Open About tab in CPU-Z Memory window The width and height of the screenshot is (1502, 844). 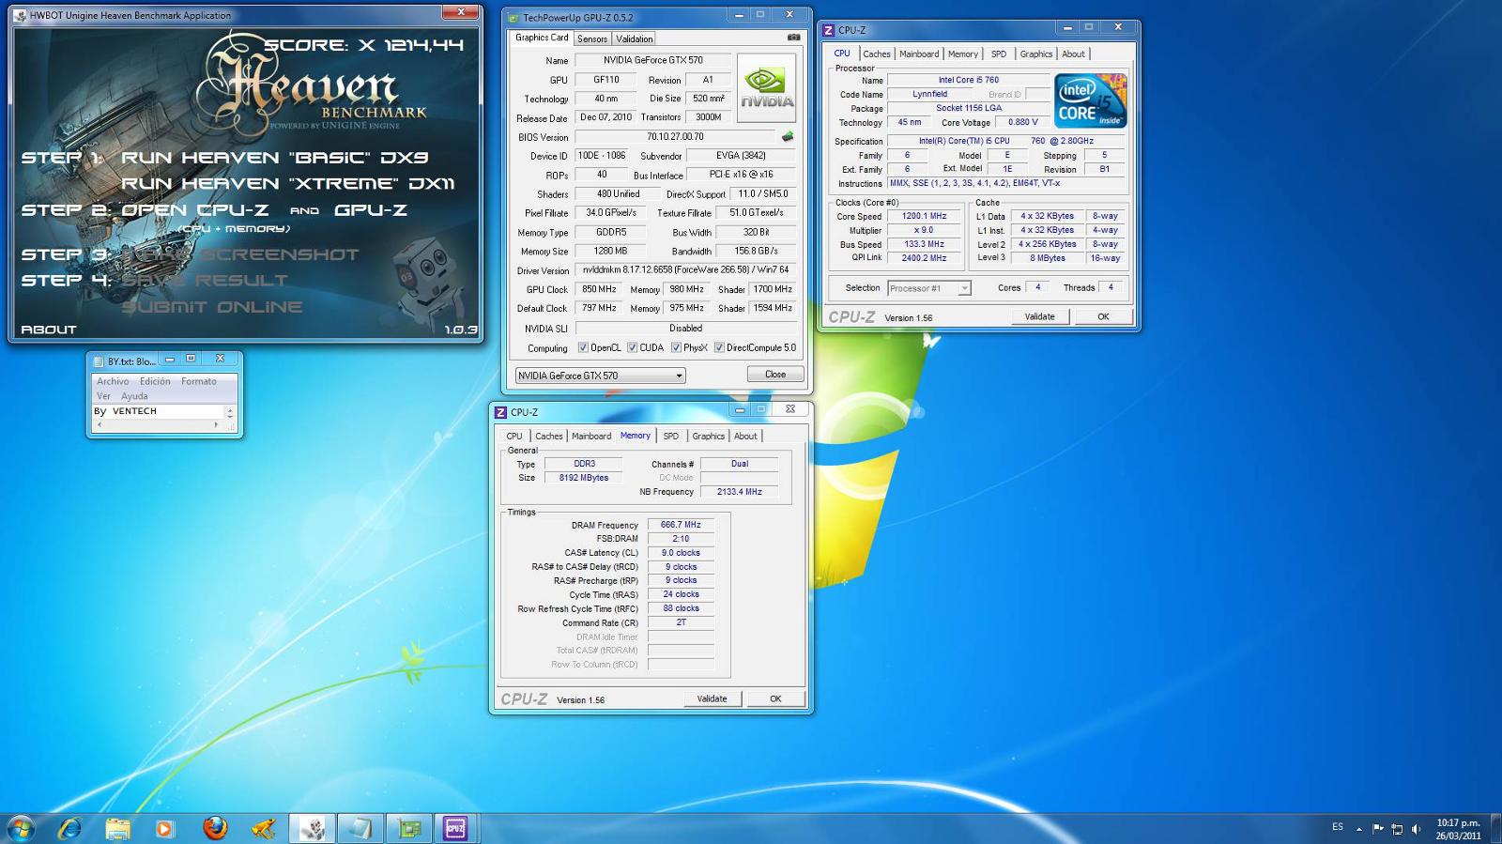coord(745,436)
